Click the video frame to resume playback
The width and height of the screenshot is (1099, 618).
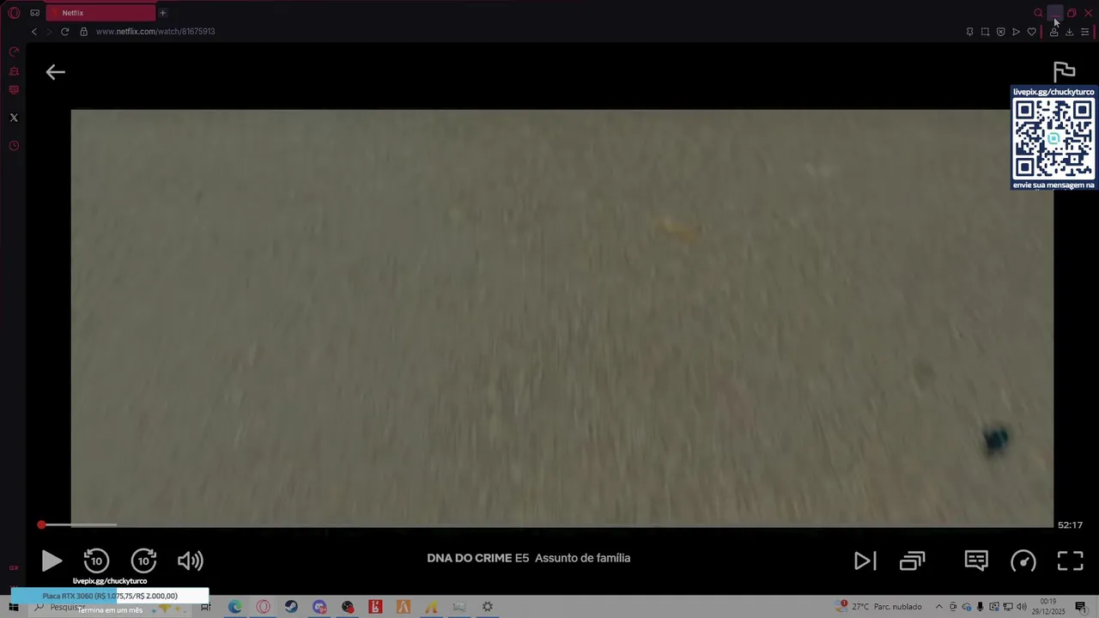[562, 318]
